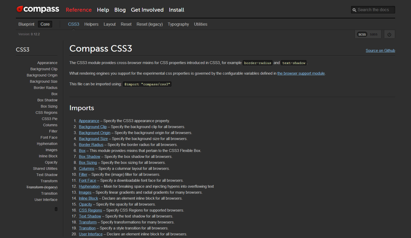Click the Compass logo
This screenshot has height=238, width=411.
pyautogui.click(x=38, y=9)
